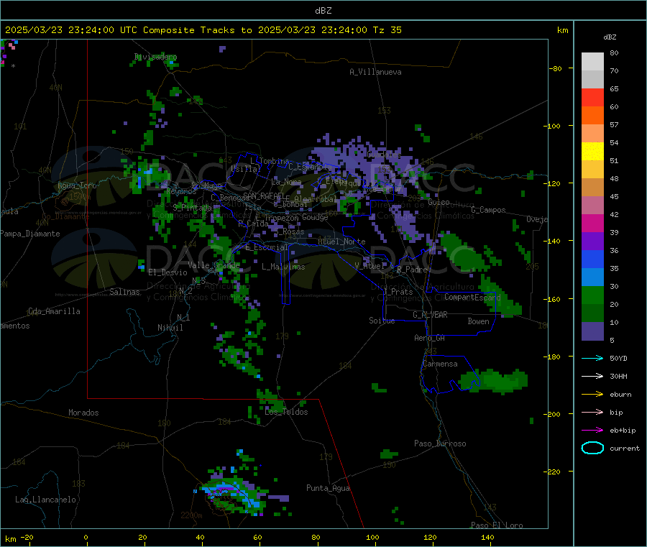The width and height of the screenshot is (647, 547).
Task: Click the Atuel_Norte map label
Action: (341, 242)
